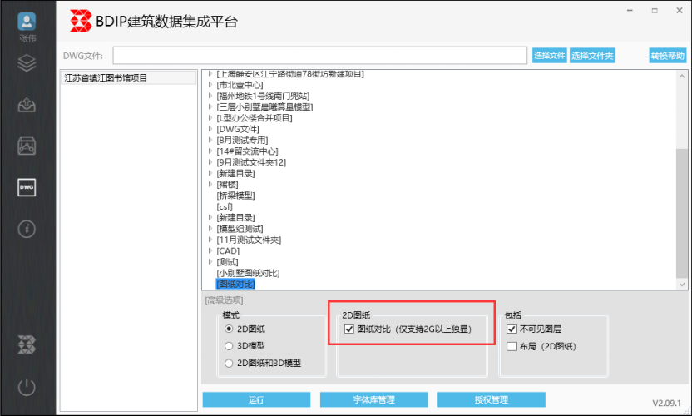Viewport: 692px width, 416px height.
Task: Expand the L型办公楼合并项目 node
Action: tap(210, 117)
